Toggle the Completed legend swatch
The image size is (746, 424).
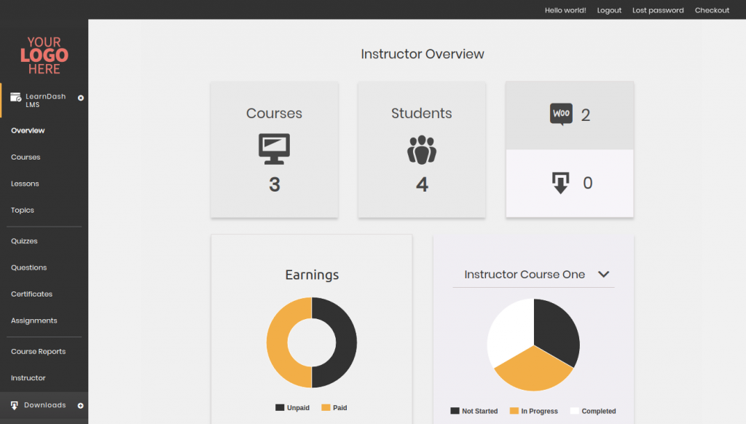click(x=575, y=411)
